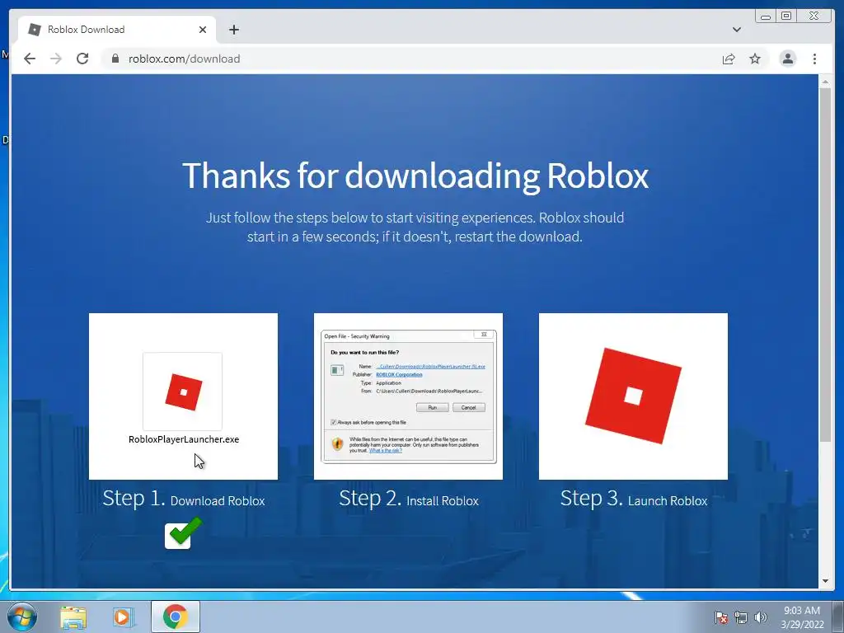Click the large Roblox logo in Step 3
This screenshot has height=633, width=844.
[633, 396]
